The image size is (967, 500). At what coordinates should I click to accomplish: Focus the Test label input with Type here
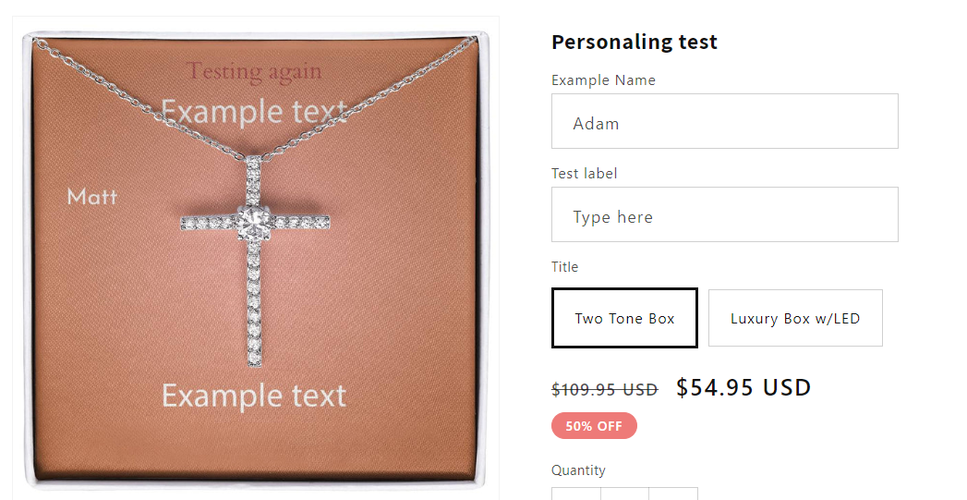(x=725, y=214)
